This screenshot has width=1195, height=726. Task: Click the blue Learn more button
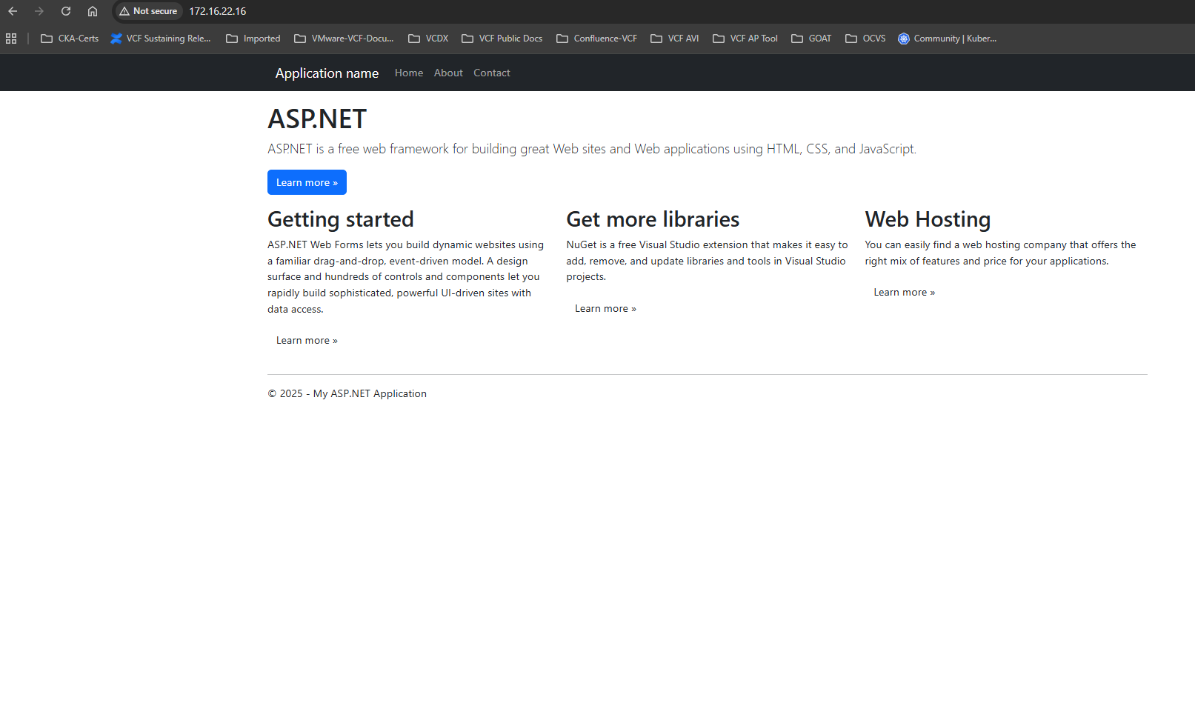pos(307,182)
